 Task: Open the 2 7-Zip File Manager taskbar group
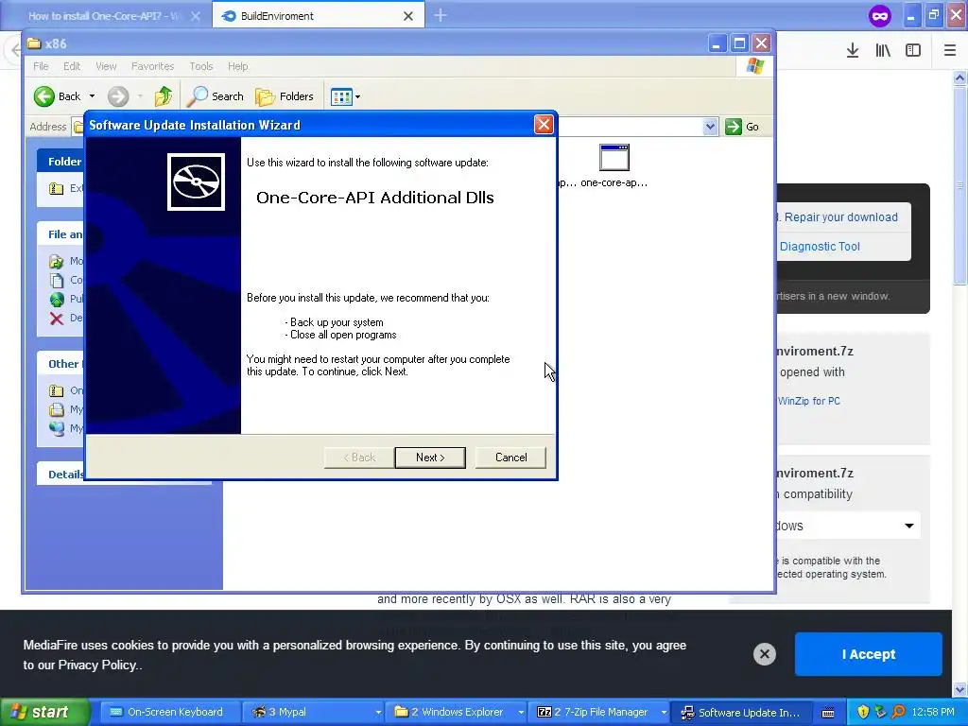pos(600,712)
